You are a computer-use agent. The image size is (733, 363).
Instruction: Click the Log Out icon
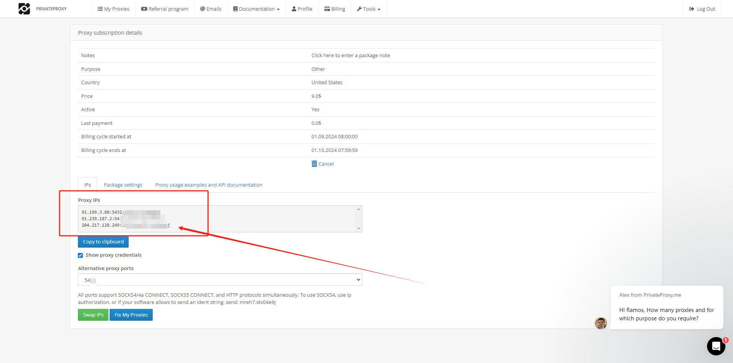point(691,9)
